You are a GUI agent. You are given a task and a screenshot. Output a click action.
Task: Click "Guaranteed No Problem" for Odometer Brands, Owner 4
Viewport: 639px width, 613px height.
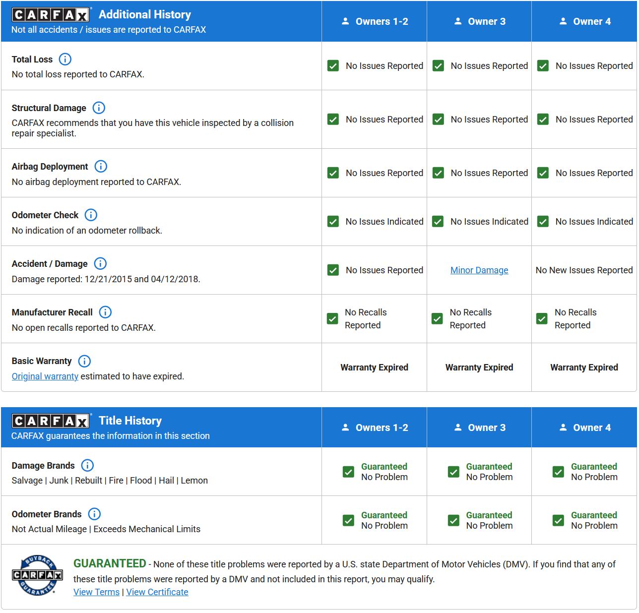[594, 520]
